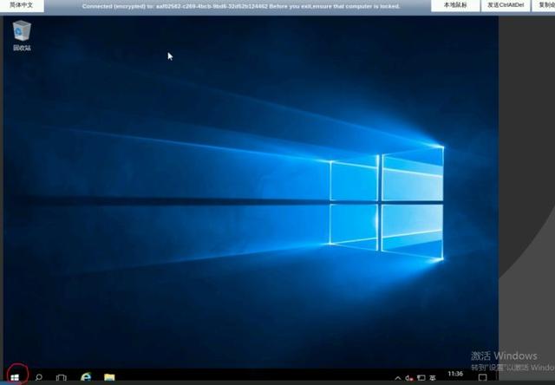
Task: Open Task View from the taskbar
Action: pos(62,377)
